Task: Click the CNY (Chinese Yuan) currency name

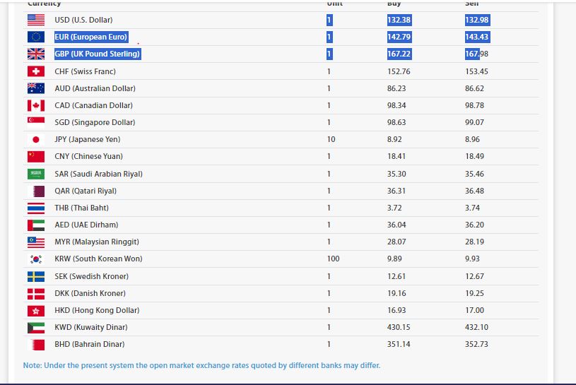Action: tap(88, 156)
